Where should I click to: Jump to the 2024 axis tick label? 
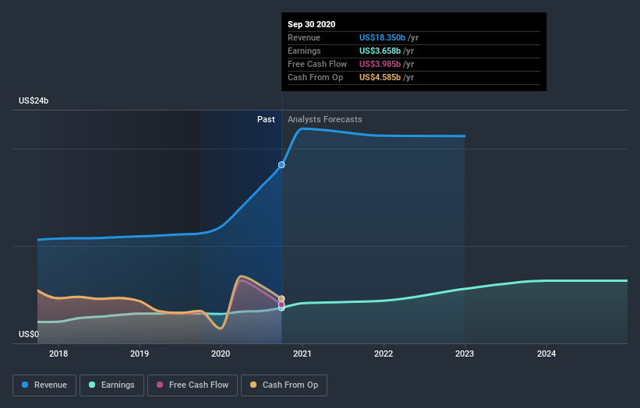click(x=546, y=353)
